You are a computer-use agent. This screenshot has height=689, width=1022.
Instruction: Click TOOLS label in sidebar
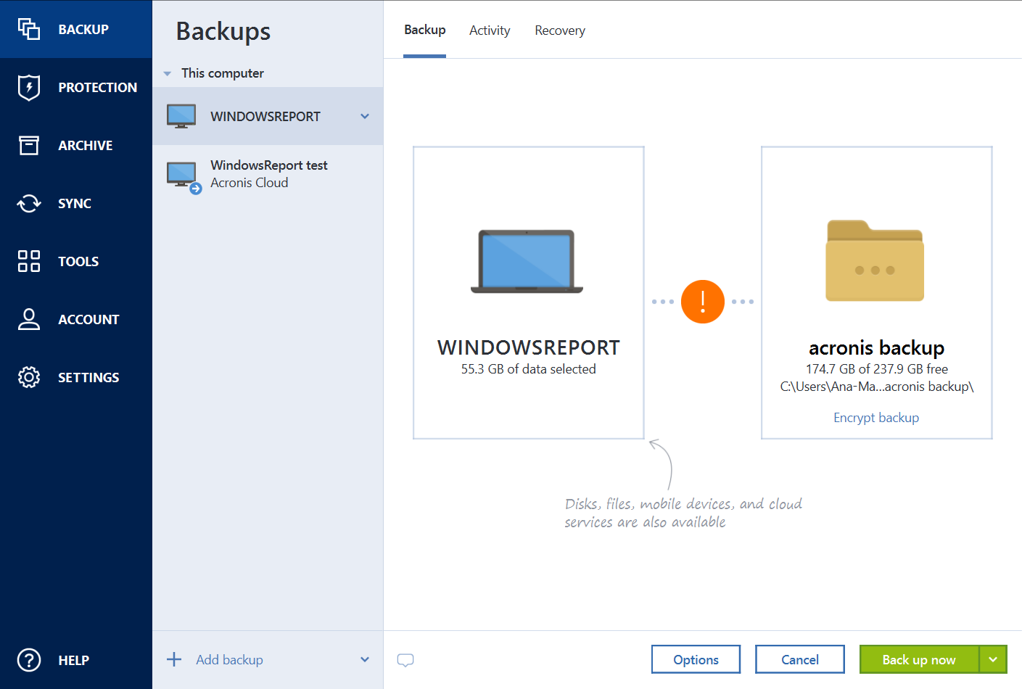(x=78, y=261)
